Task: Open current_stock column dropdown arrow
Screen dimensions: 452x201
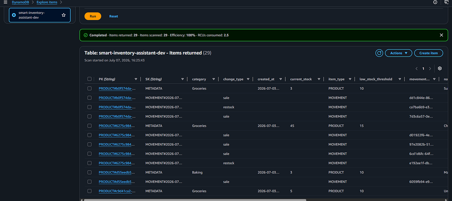Action: click(319, 79)
